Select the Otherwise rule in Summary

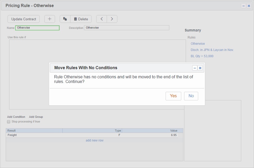(x=197, y=43)
